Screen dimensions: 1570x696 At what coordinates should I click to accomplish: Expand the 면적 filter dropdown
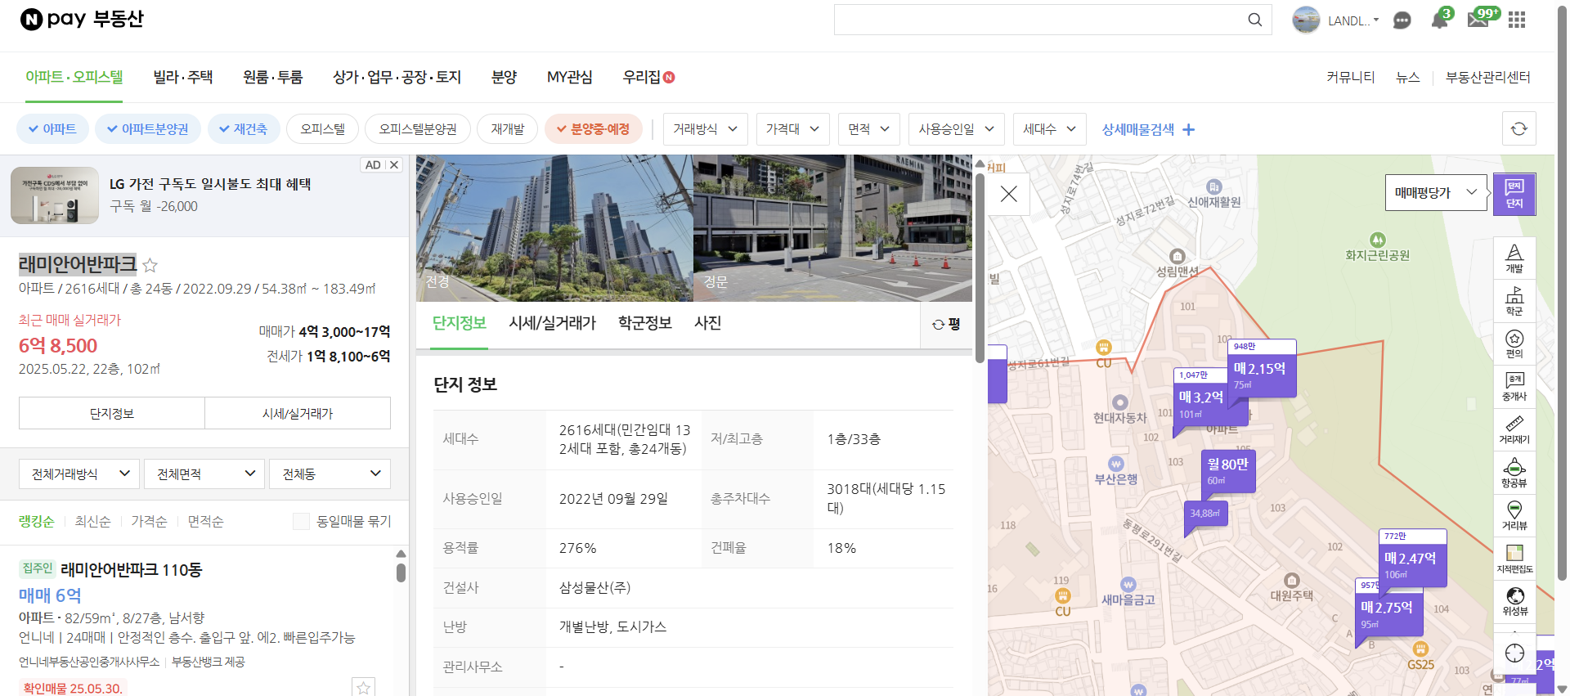868,128
